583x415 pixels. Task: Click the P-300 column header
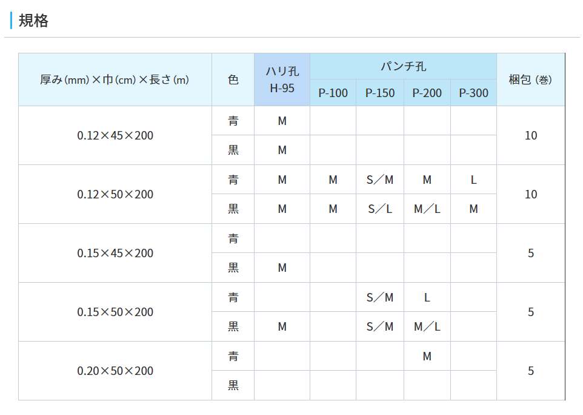click(x=473, y=93)
